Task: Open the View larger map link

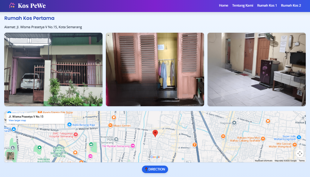Action: (17, 120)
